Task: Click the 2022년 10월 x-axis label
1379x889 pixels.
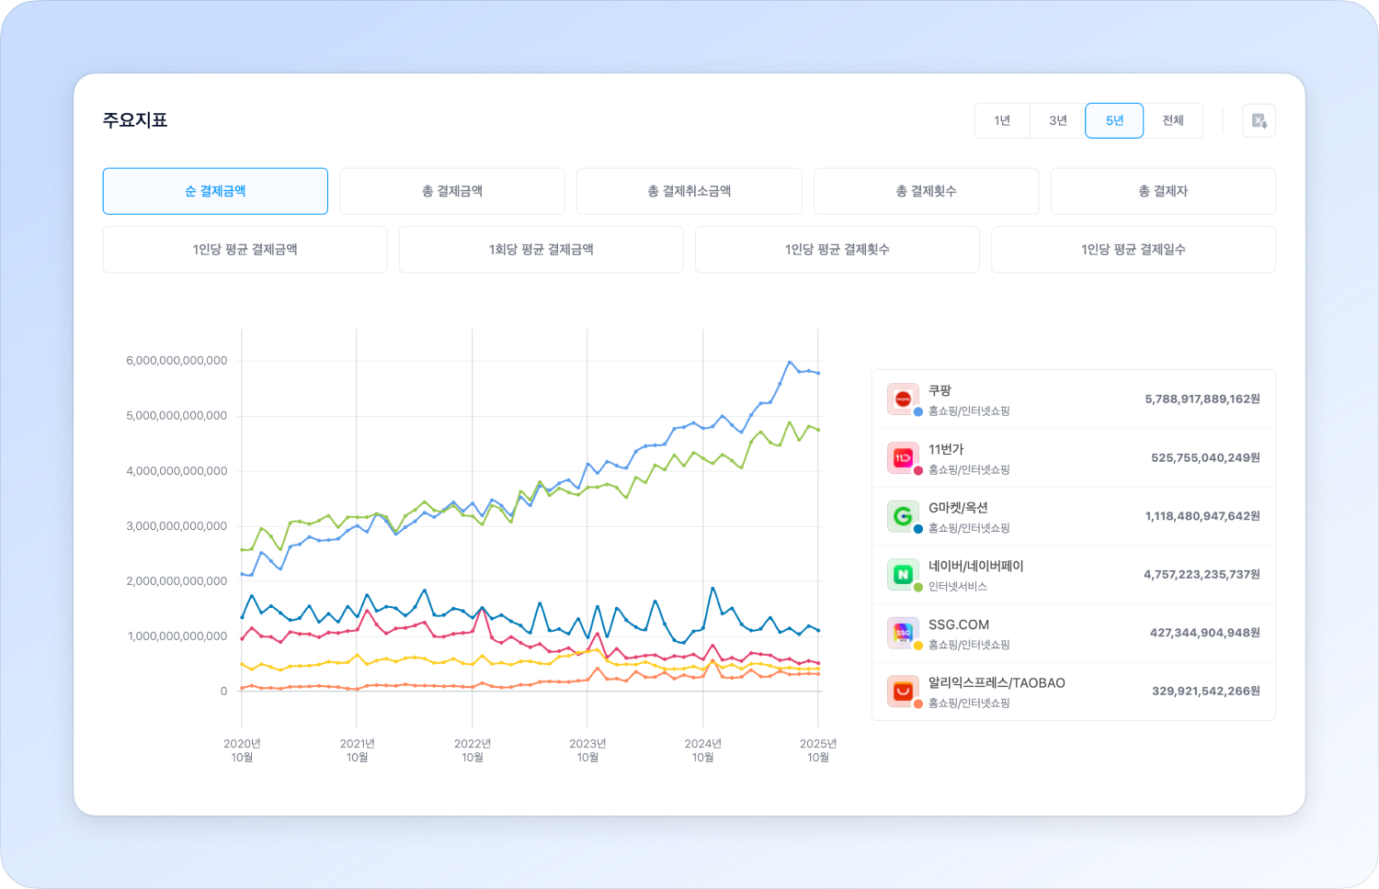Action: tap(473, 750)
